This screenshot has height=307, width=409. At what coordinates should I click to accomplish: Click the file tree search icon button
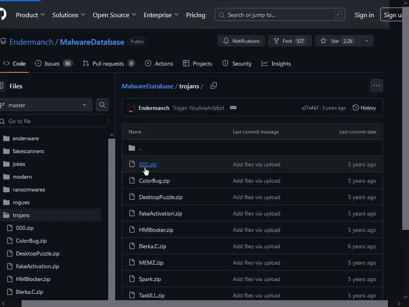102,105
